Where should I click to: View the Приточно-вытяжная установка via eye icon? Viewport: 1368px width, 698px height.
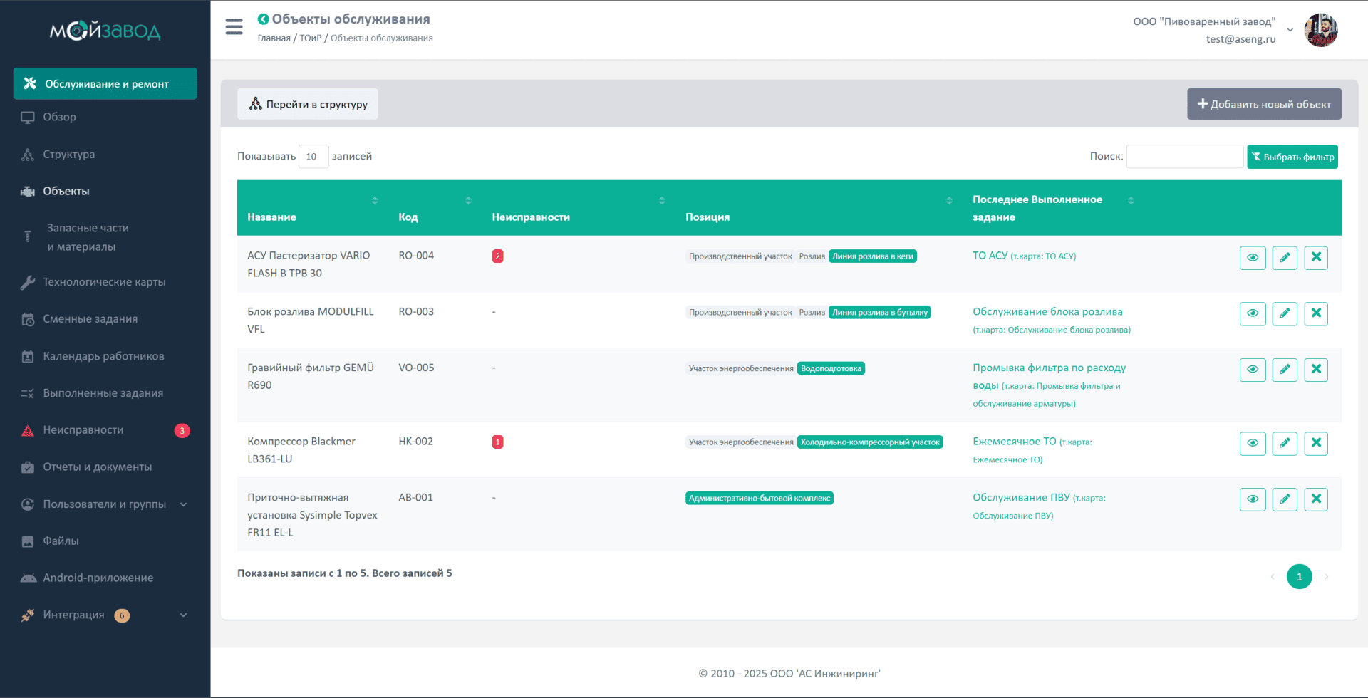[1252, 499]
